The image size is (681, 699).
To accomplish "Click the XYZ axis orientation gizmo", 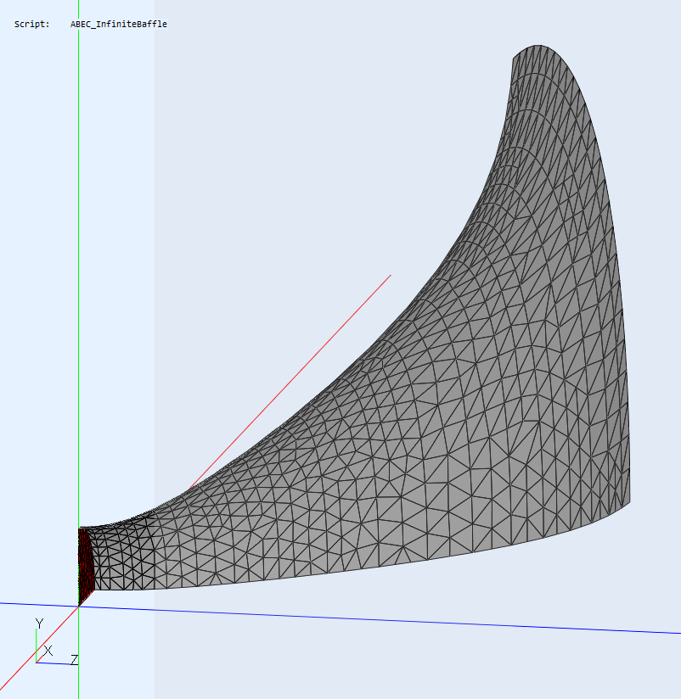I will coord(57,642).
